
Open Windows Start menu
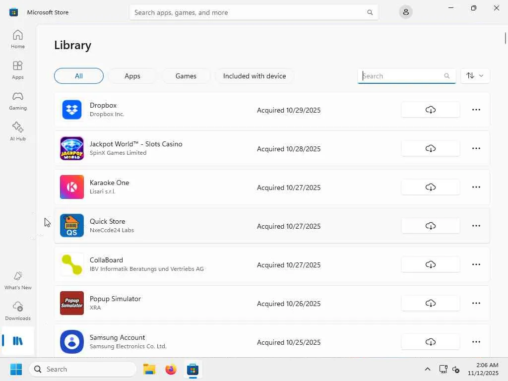click(x=16, y=369)
